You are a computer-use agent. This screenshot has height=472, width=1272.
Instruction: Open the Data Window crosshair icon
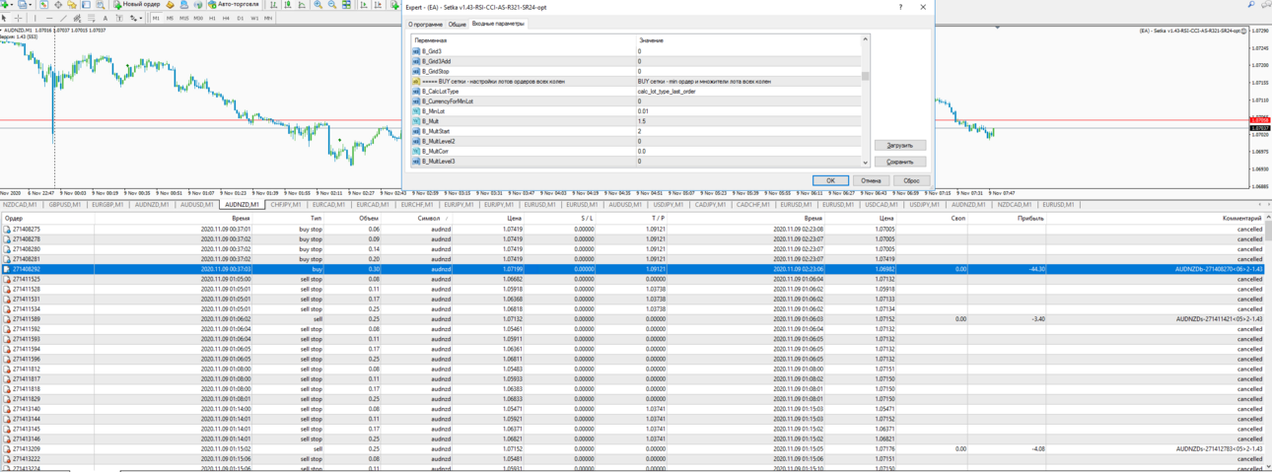coord(58,5)
